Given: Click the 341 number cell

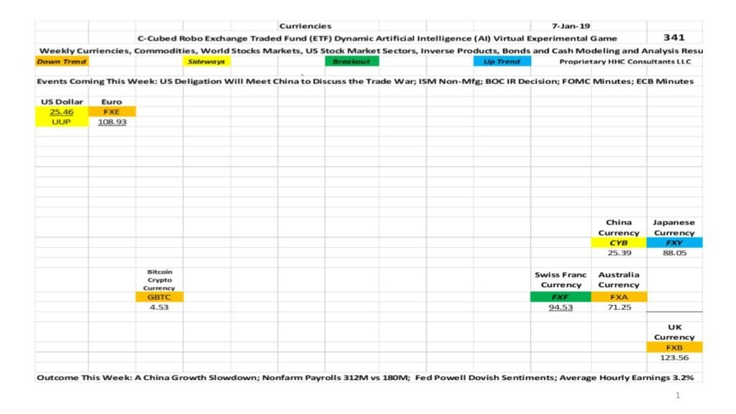Looking at the screenshot, I should pyautogui.click(x=674, y=37).
